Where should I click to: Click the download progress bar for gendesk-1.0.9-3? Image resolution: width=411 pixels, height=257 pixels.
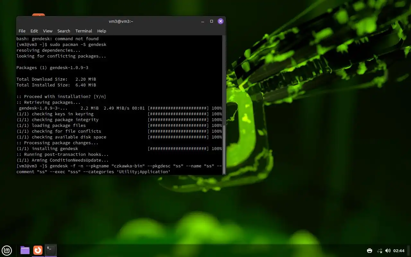pos(178,108)
